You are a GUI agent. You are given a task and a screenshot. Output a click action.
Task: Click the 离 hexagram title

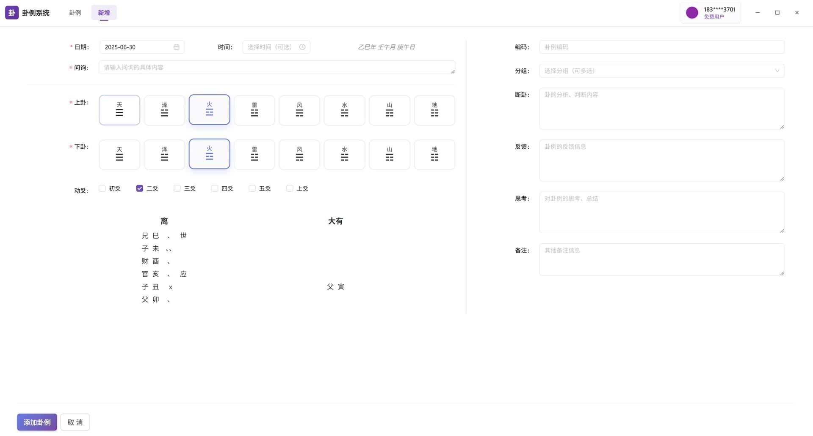[164, 221]
